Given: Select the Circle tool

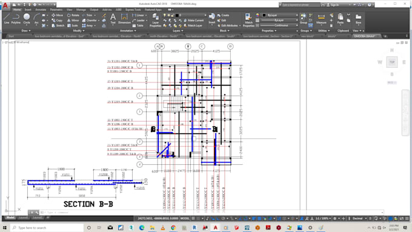Looking at the screenshot, I should tap(27, 19).
